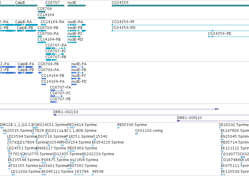This screenshot has width=249, height=176.
Task: Select the CG14164 gene feature
Action: tap(42, 18)
